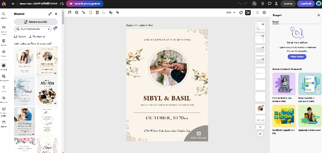Click the trash delete page icon

tap(258, 12)
